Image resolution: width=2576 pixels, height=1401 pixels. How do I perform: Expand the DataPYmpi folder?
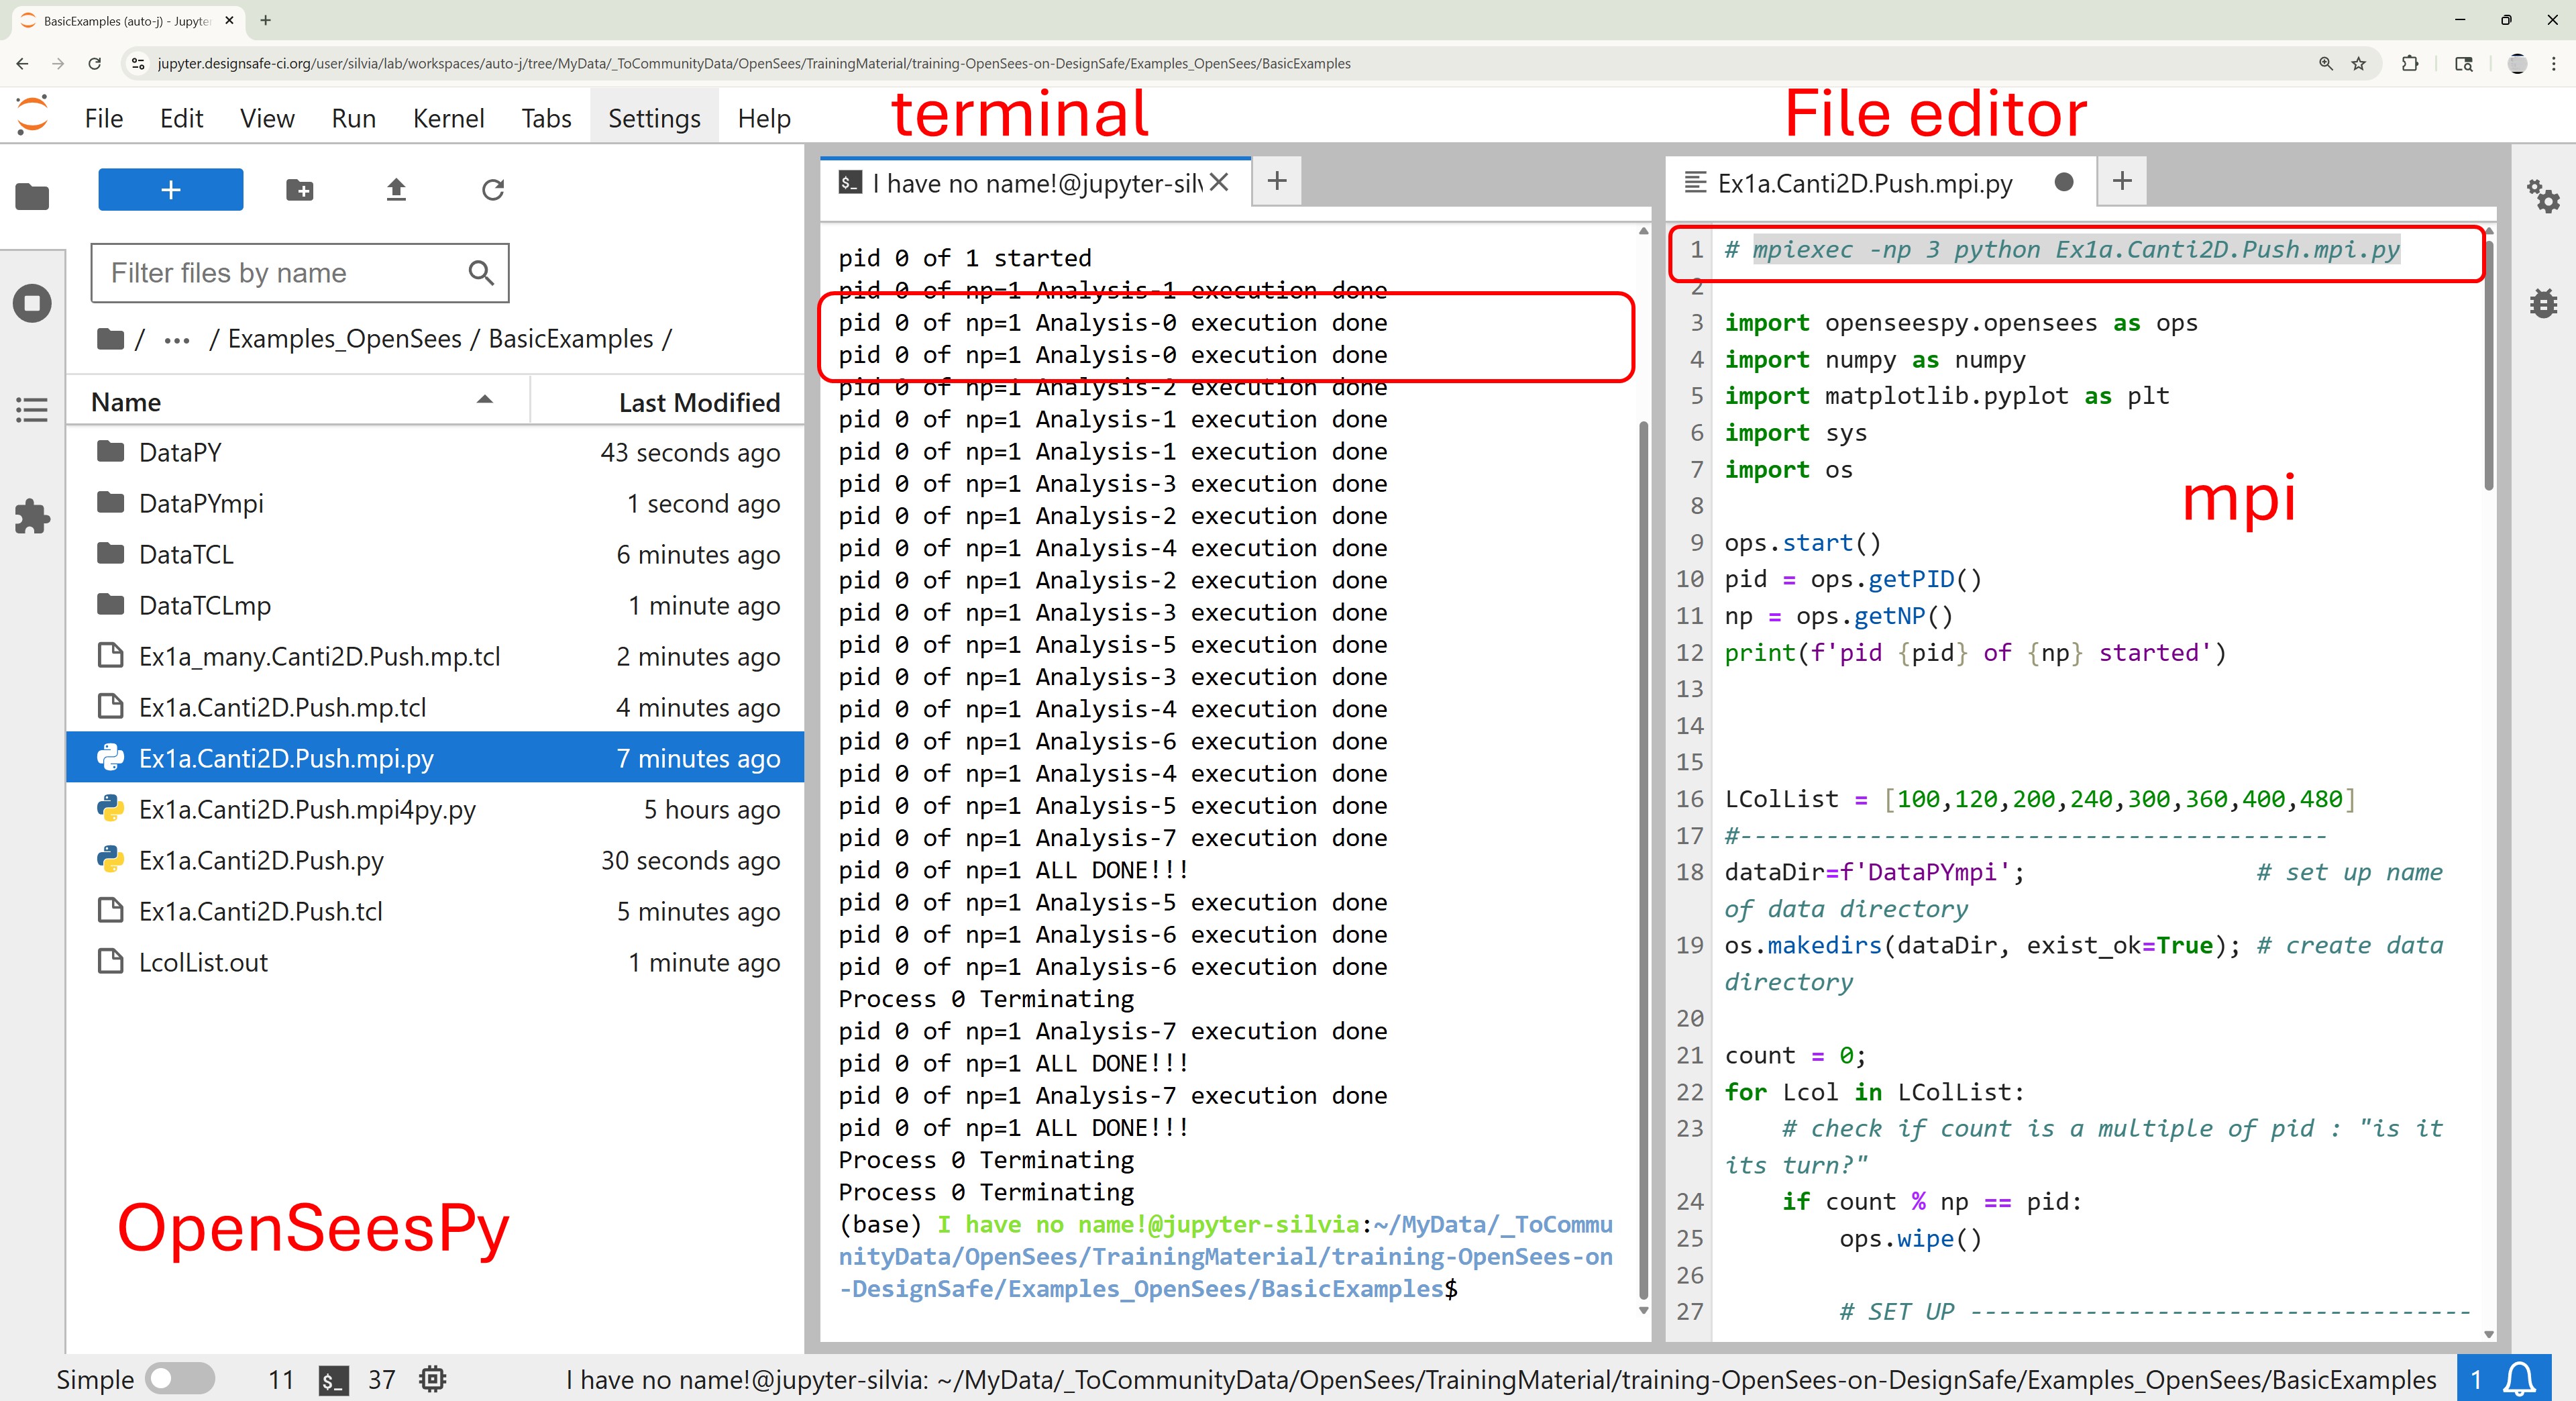(201, 503)
